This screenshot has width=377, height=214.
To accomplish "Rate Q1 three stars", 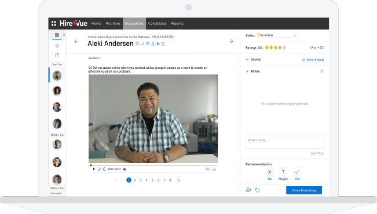I will [276, 47].
